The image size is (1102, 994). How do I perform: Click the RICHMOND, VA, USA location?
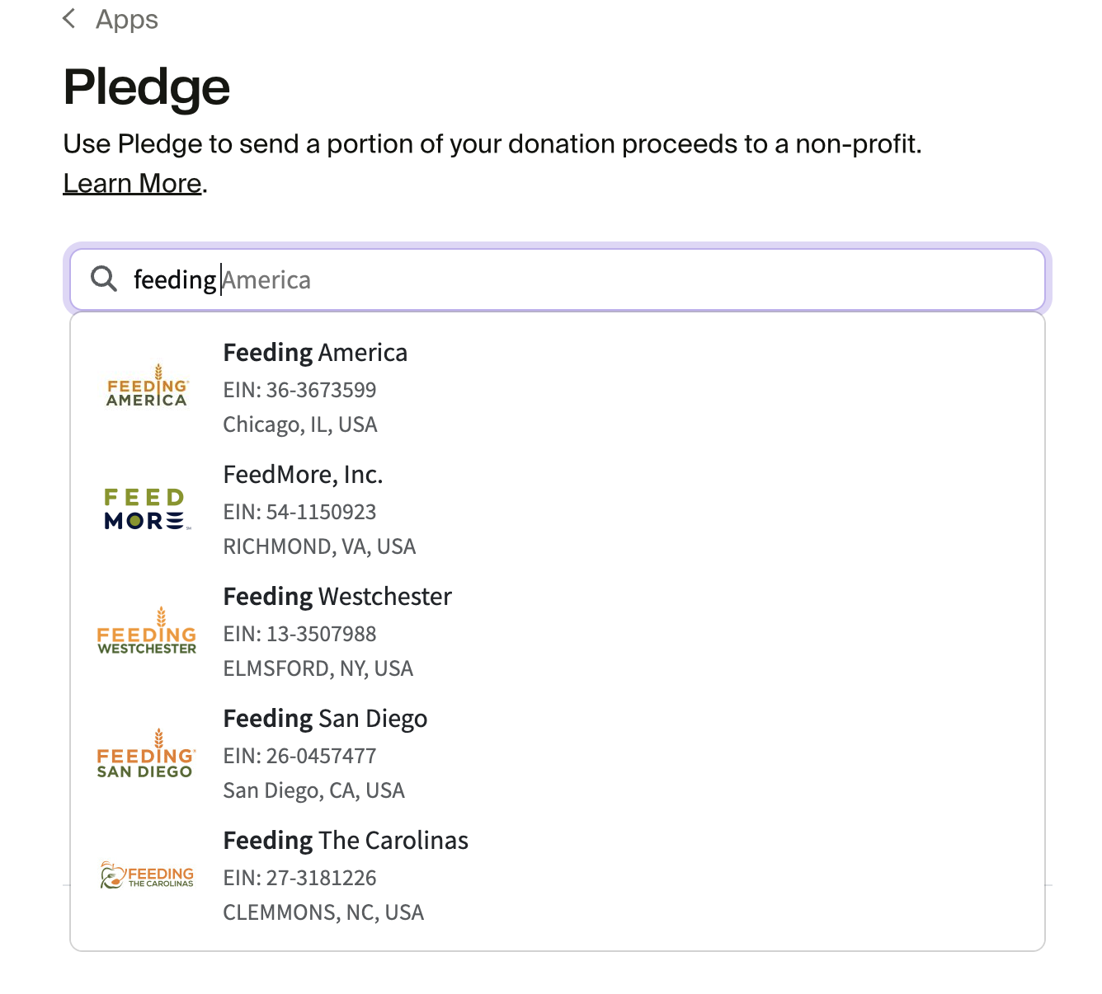coord(319,546)
